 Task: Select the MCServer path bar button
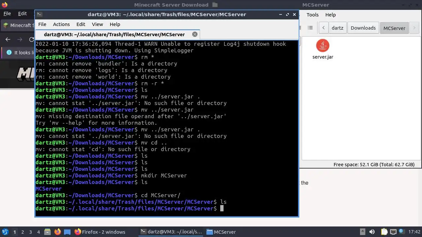coord(394,28)
